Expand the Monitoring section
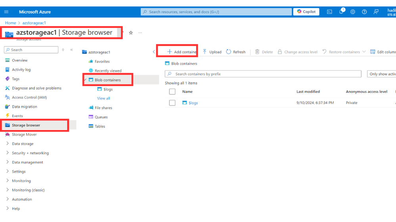This screenshot has width=396, height=222. pyautogui.click(x=21, y=181)
